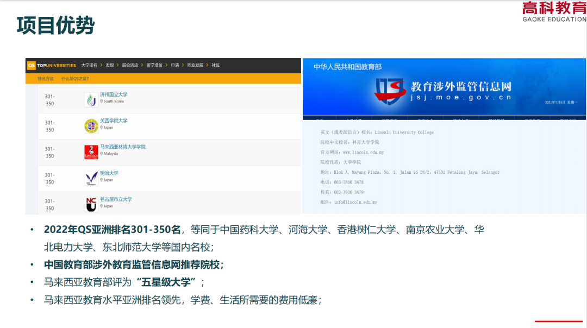Click the location pin under 名古屋市立大学
This screenshot has height=328, width=587.
(102, 206)
